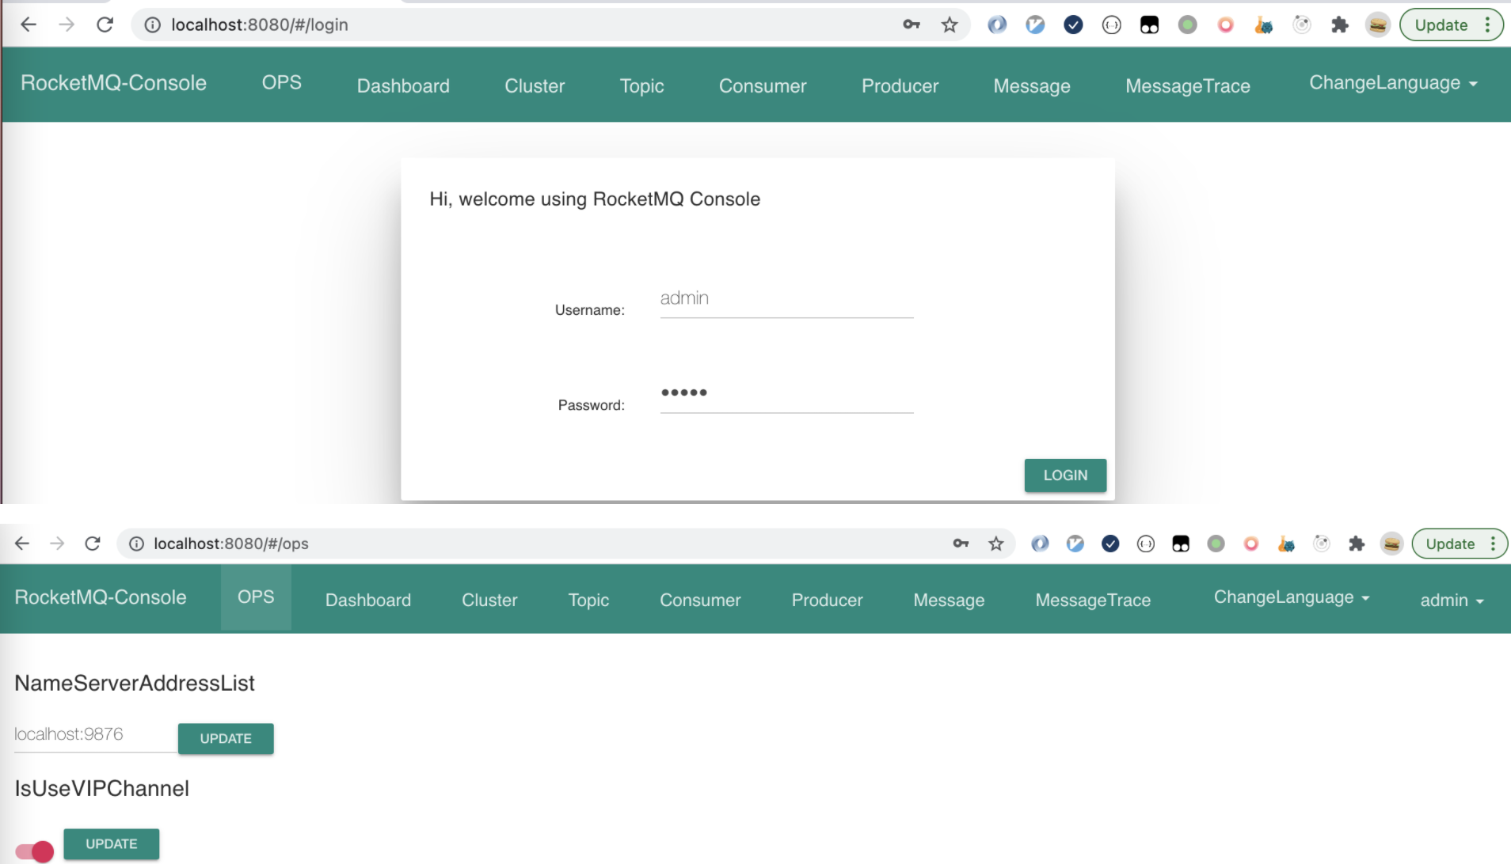Click the dark blue checkmark extension in ops window
The width and height of the screenshot is (1511, 864).
tap(1110, 544)
